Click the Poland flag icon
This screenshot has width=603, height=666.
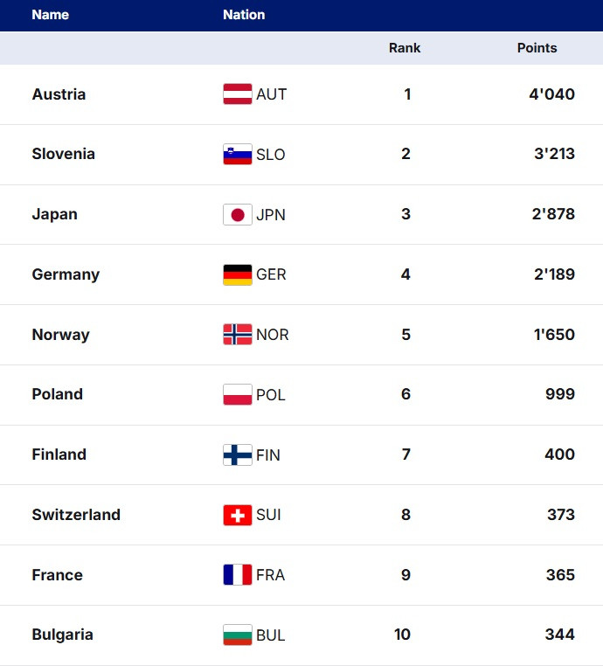coord(238,394)
